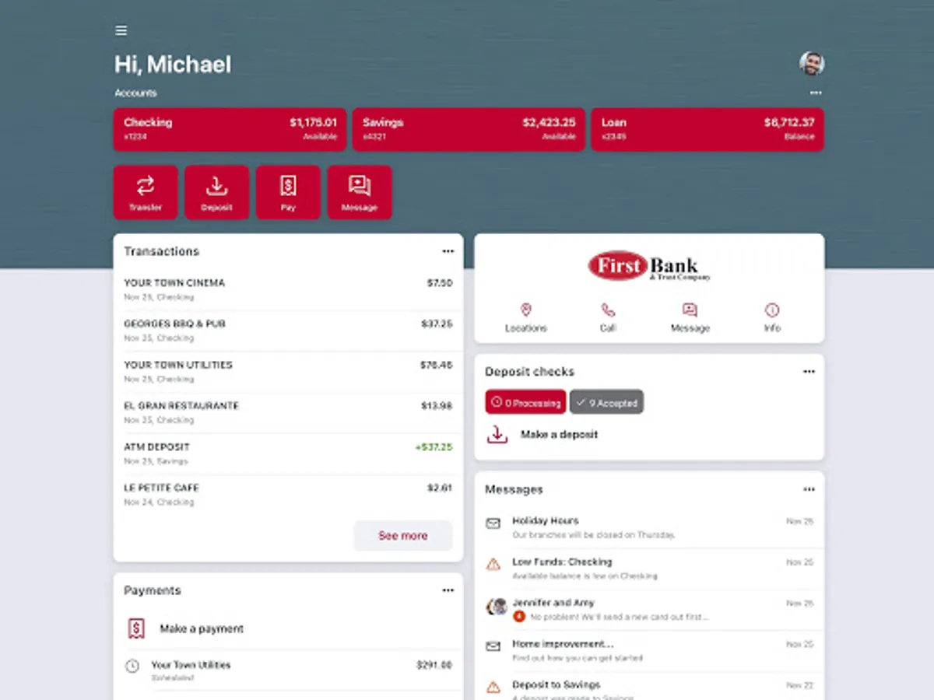Click the See more button
The image size is (934, 700).
pos(403,536)
